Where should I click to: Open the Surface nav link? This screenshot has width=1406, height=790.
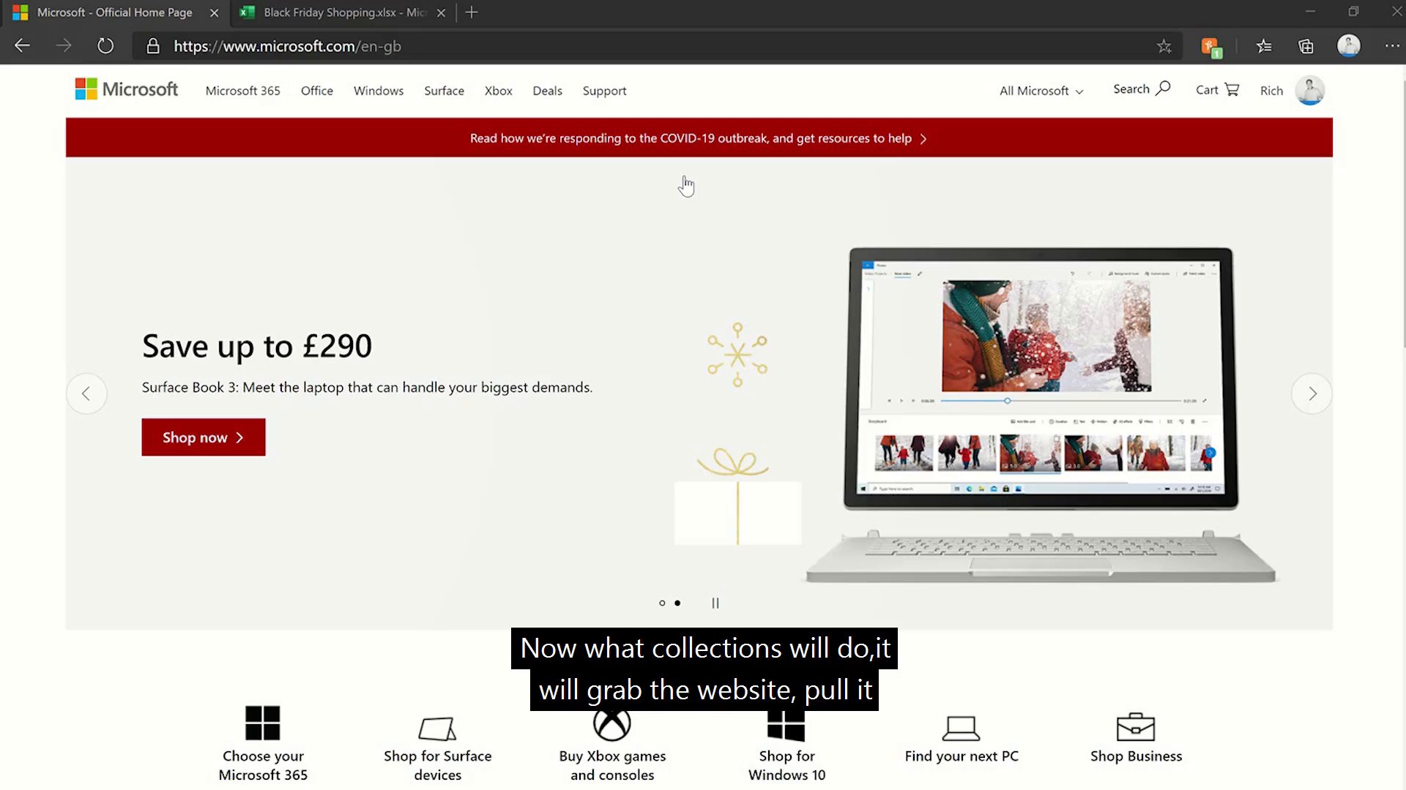coord(444,91)
